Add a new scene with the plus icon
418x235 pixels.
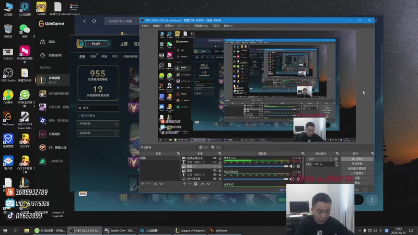point(143,184)
